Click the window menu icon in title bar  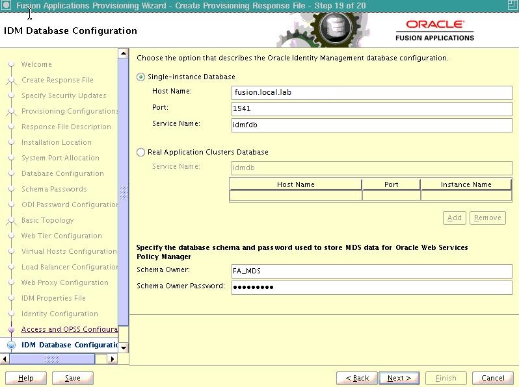pos(6,5)
